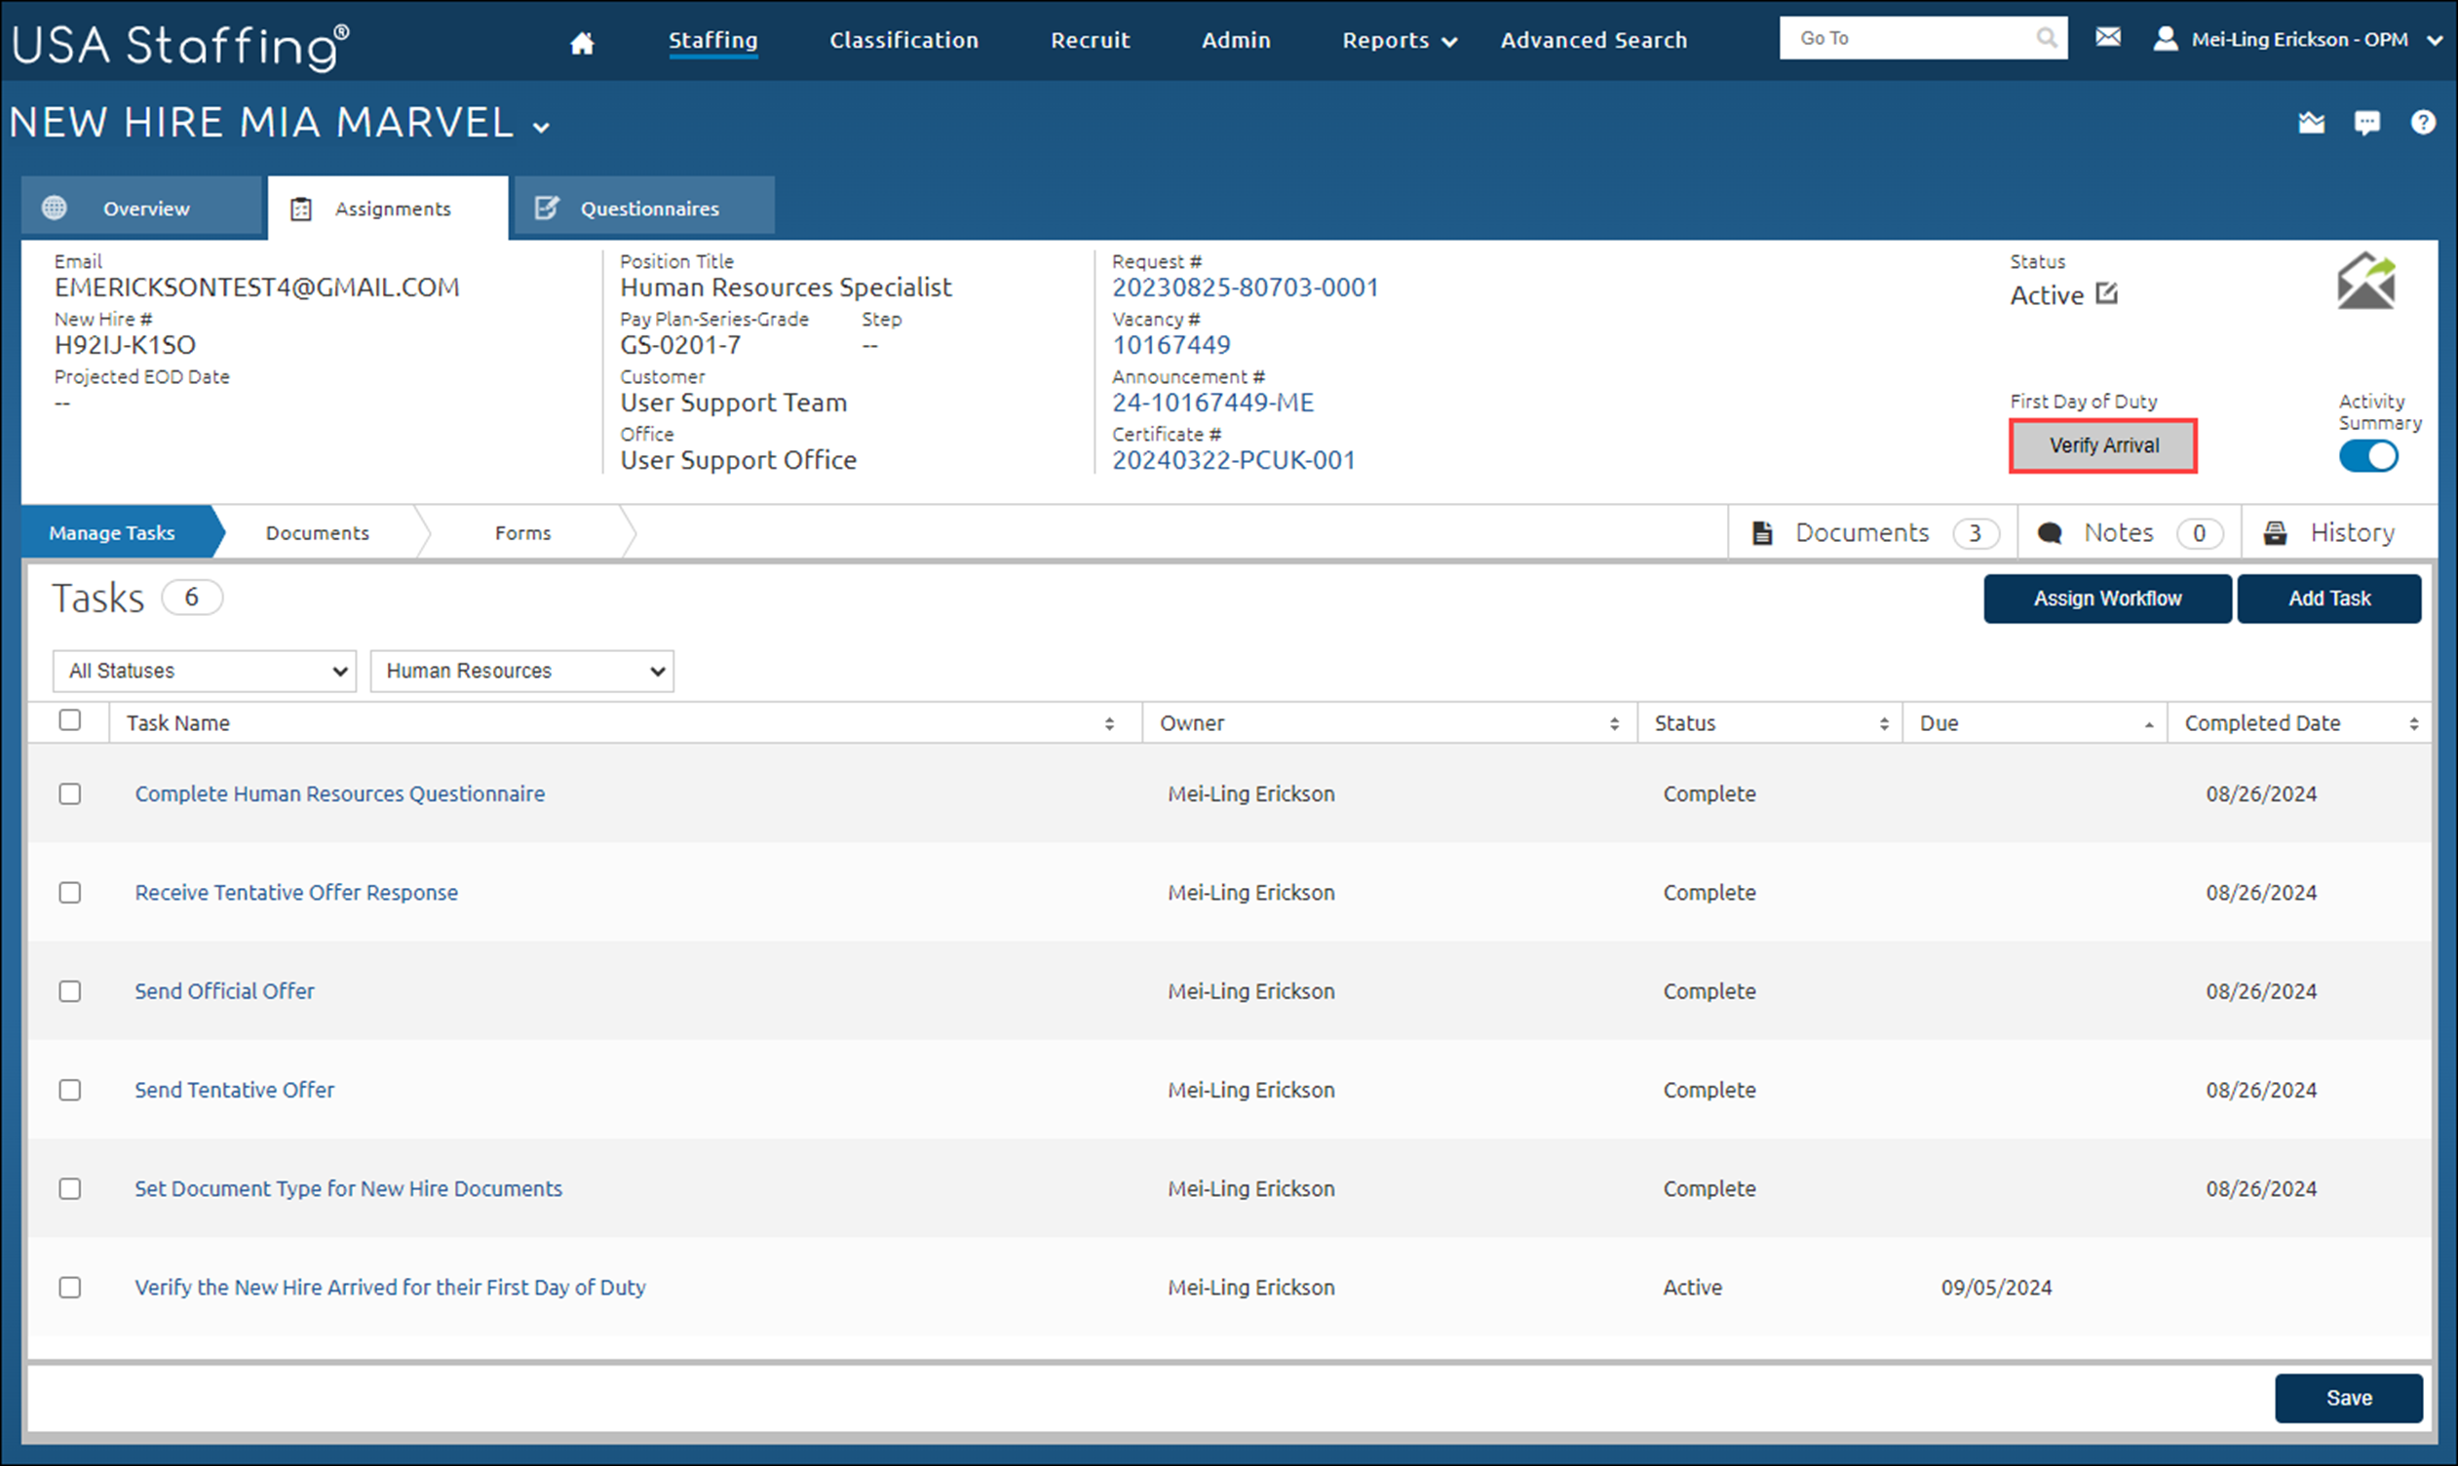The height and width of the screenshot is (1466, 2458).
Task: Click the Documents page icon
Action: click(x=1762, y=533)
